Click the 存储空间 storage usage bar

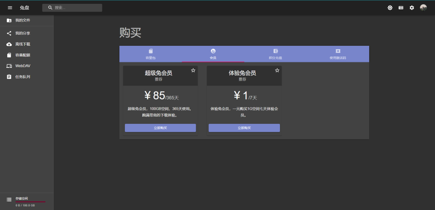pyautogui.click(x=30, y=202)
